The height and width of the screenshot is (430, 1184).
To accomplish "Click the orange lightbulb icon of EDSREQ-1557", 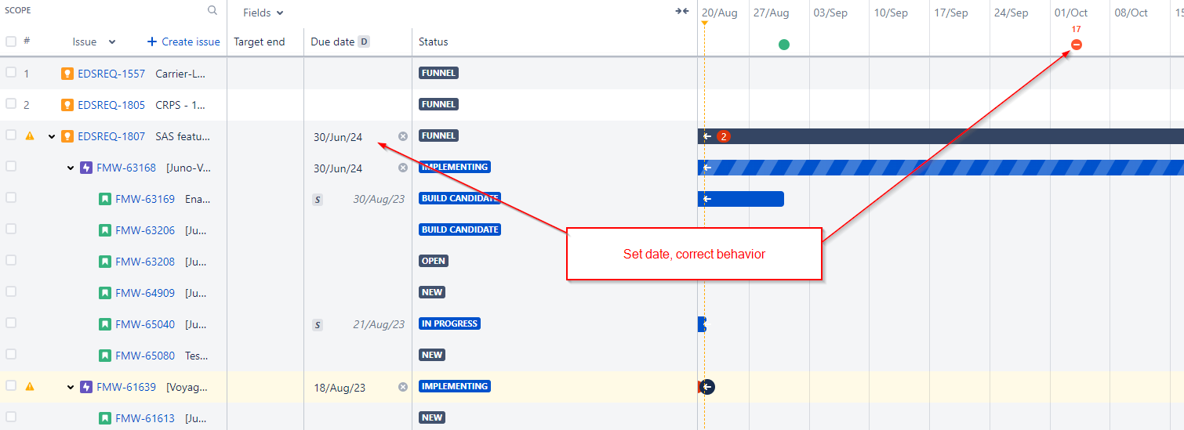I will pyautogui.click(x=67, y=74).
